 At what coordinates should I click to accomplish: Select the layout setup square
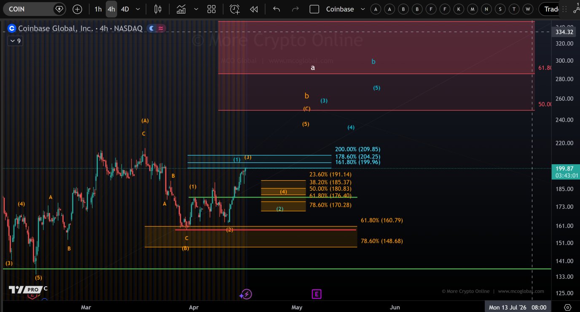pyautogui.click(x=314, y=9)
